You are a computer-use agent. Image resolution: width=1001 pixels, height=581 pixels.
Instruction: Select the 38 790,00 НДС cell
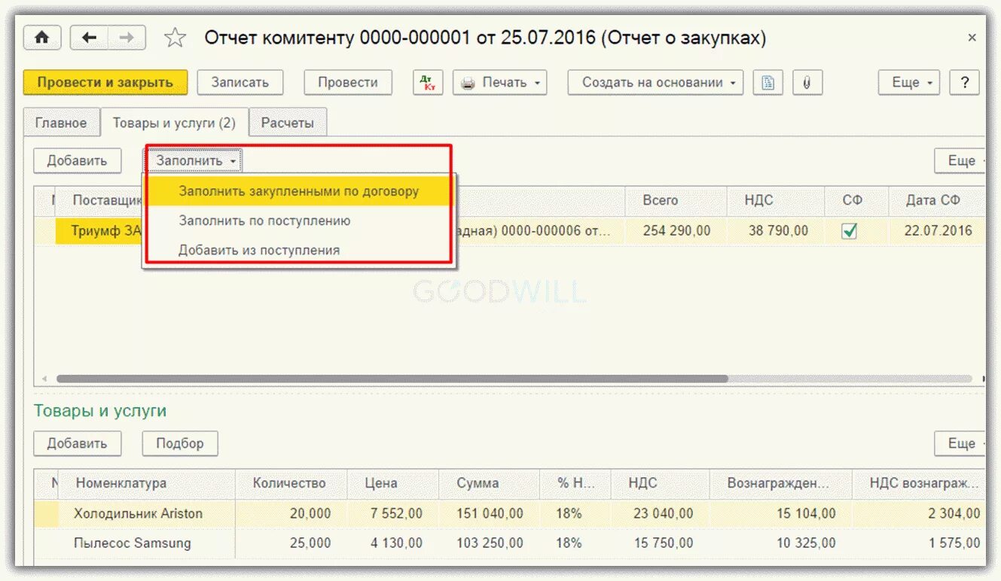click(x=777, y=231)
